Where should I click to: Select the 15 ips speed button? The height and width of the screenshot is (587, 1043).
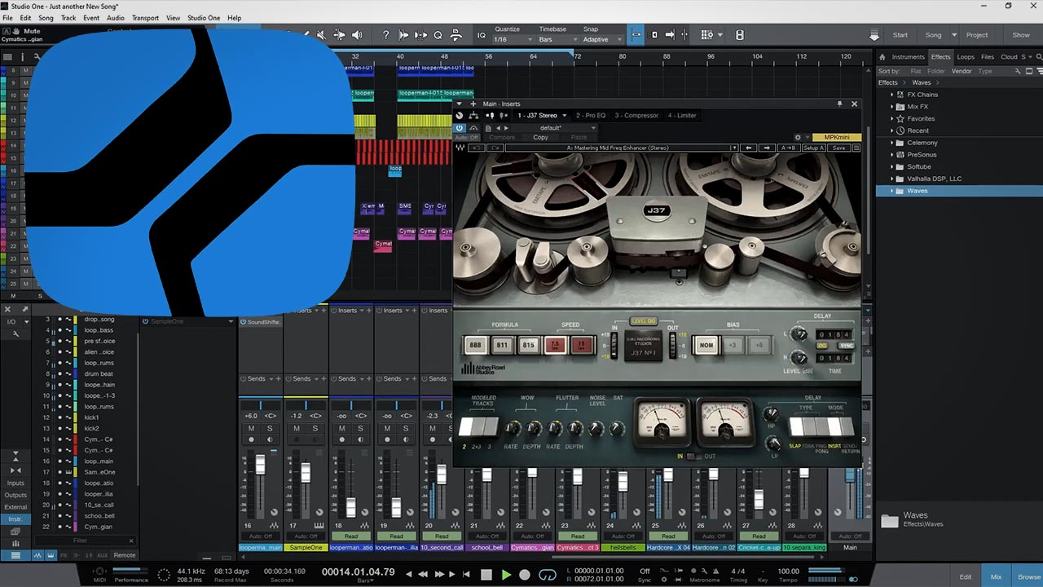(581, 345)
